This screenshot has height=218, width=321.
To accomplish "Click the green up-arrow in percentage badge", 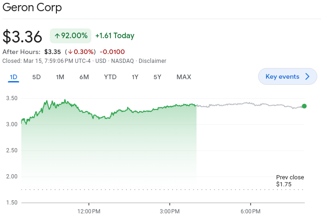I will click(57, 36).
